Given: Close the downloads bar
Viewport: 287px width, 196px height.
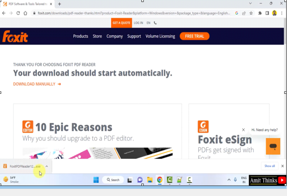Looking at the screenshot, I should [x=282, y=166].
